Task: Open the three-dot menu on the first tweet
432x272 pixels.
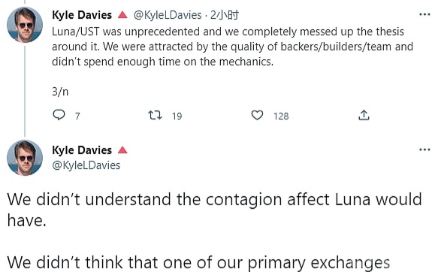Action: (x=424, y=14)
